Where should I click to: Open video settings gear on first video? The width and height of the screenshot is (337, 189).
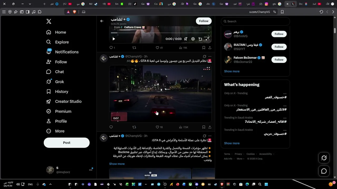point(193,39)
